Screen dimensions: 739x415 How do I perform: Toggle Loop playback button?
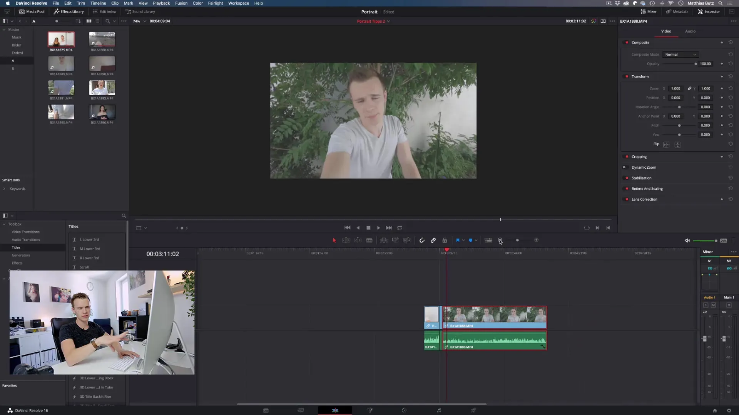(x=400, y=228)
